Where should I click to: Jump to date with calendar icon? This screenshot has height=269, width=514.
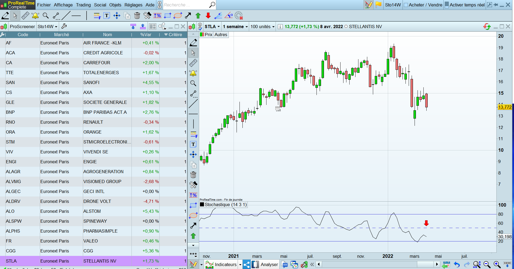(446, 265)
